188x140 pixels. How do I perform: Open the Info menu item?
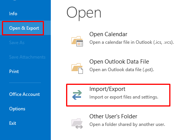click(x=13, y=14)
